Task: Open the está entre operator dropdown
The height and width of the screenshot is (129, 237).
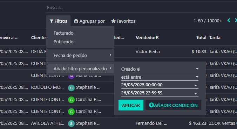Action: pyautogui.click(x=160, y=77)
